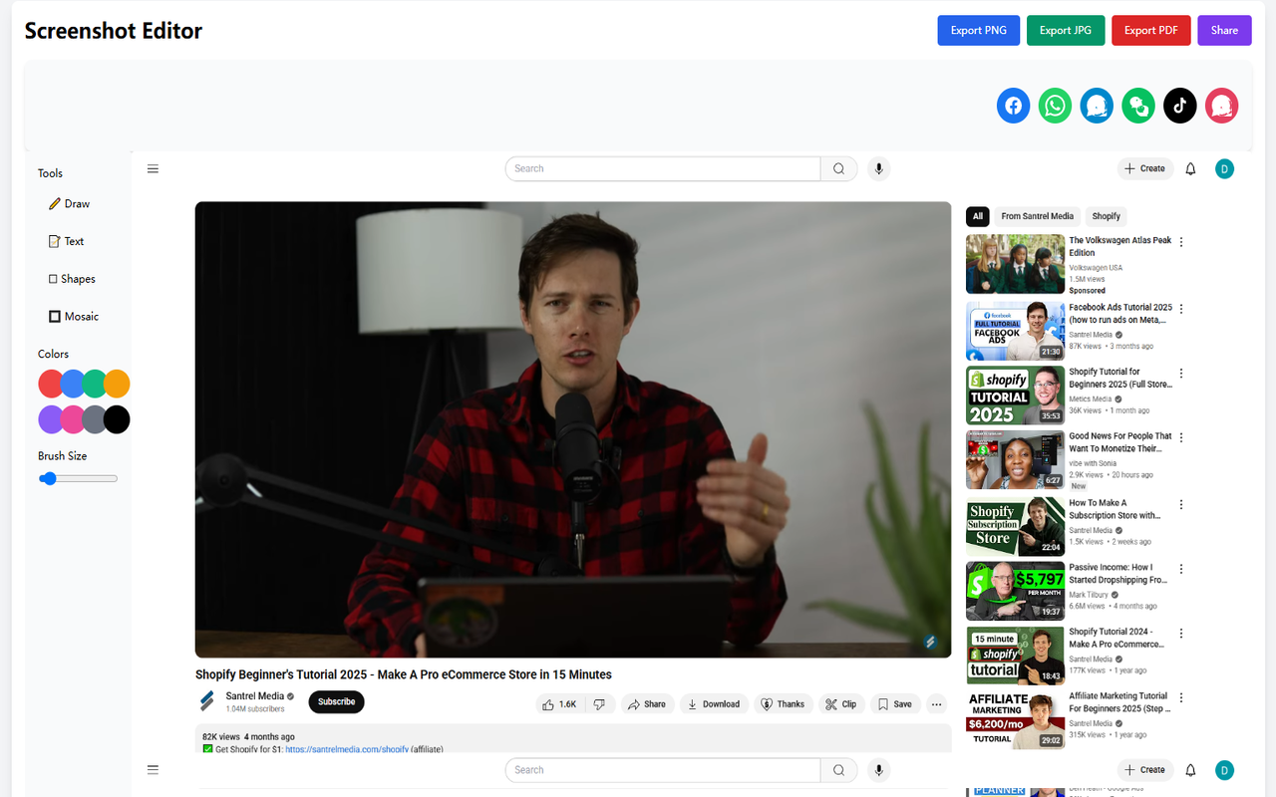Screen dimensions: 1276x797
Task: Click the Export PDF button
Action: point(1151,30)
